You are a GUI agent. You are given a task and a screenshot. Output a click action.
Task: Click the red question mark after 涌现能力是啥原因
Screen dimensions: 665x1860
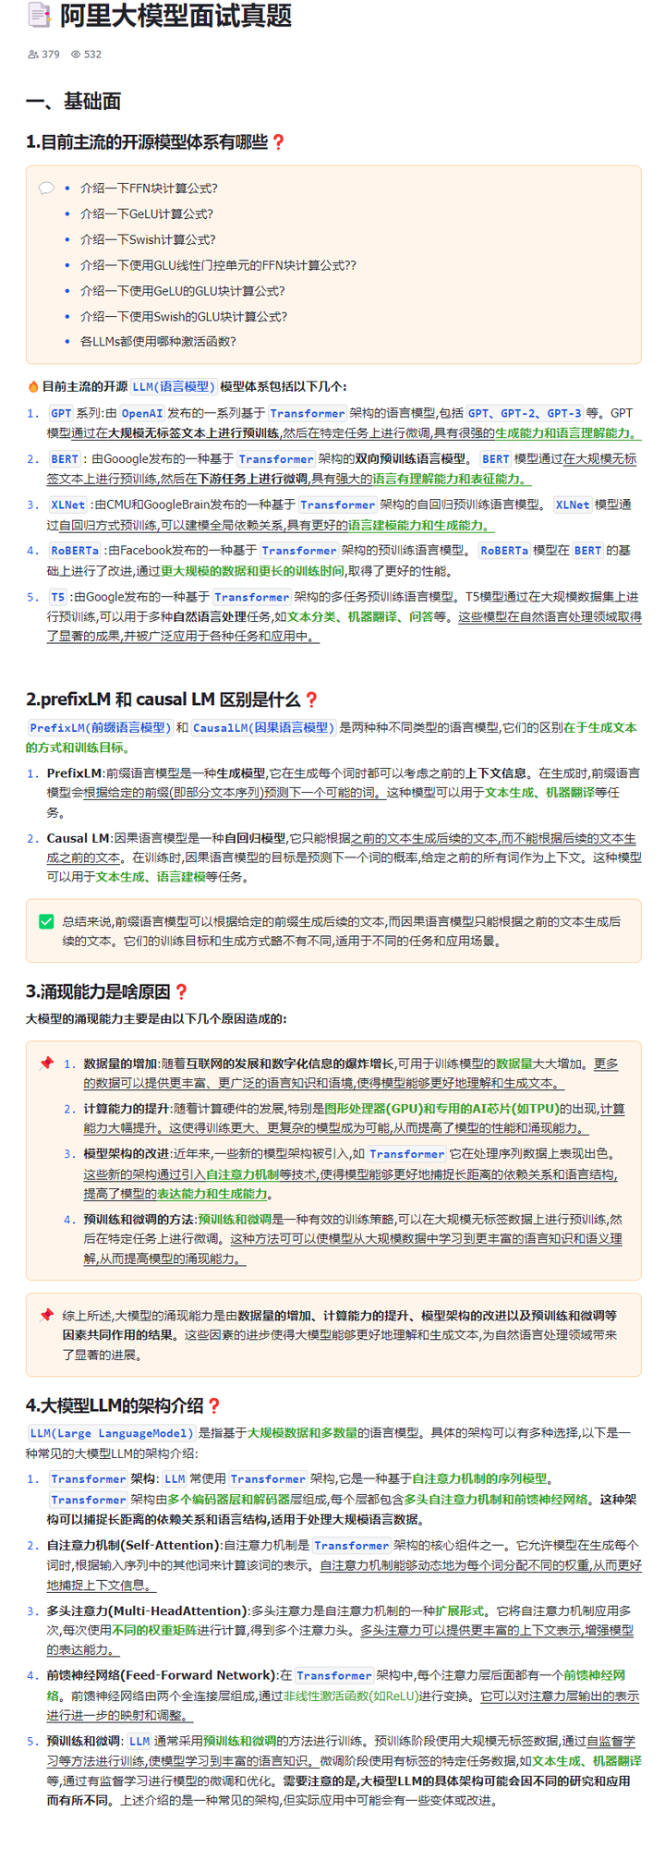(x=181, y=992)
